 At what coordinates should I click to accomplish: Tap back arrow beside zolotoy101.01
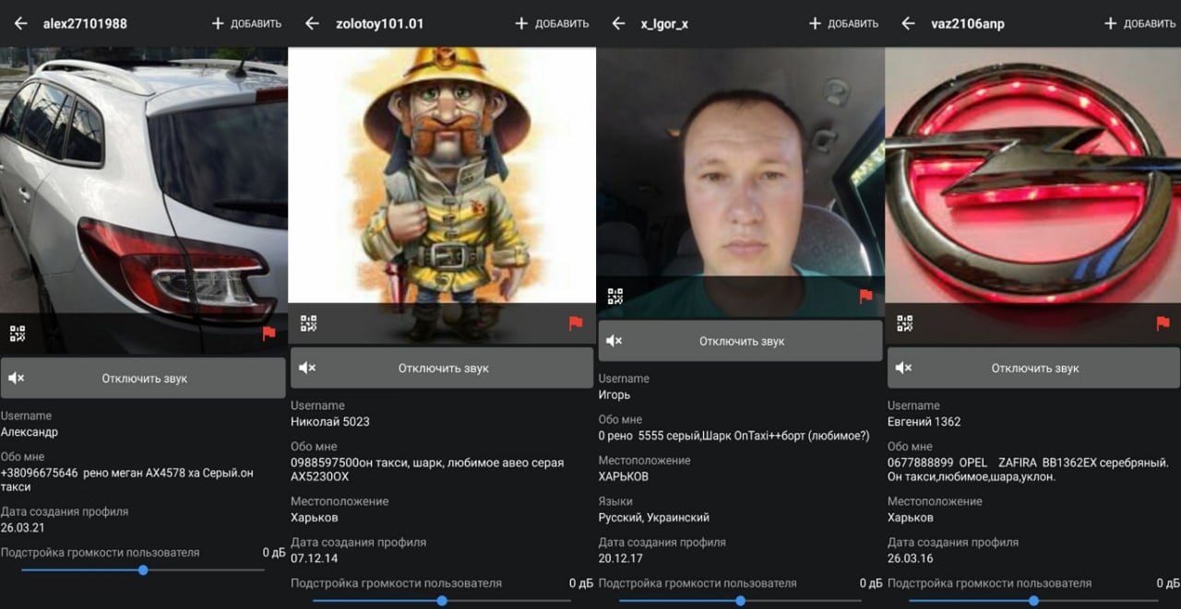(x=312, y=24)
